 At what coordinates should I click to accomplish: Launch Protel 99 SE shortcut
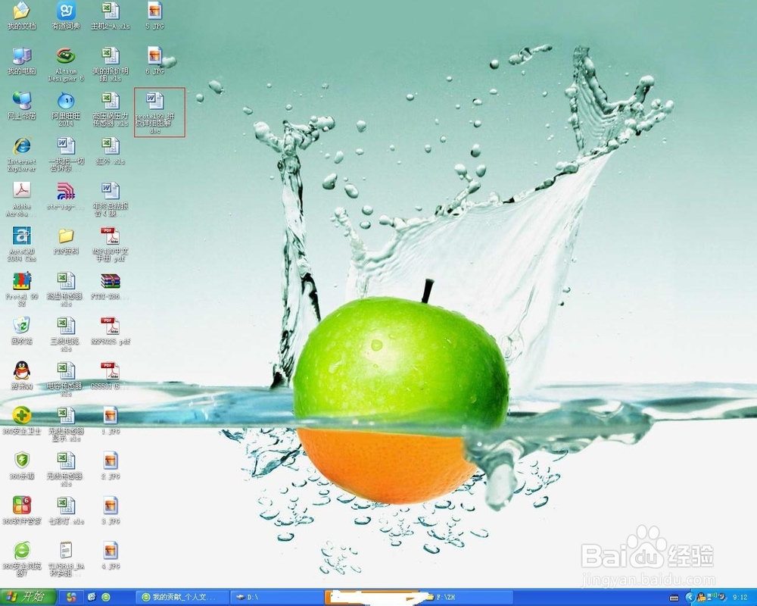tap(22, 289)
